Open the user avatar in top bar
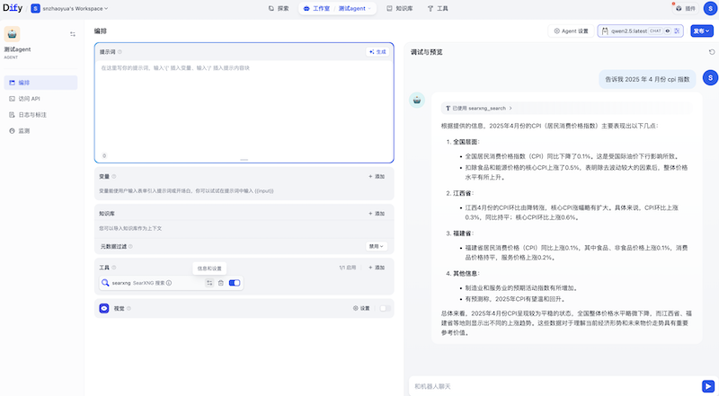This screenshot has height=396, width=719. 706,8
